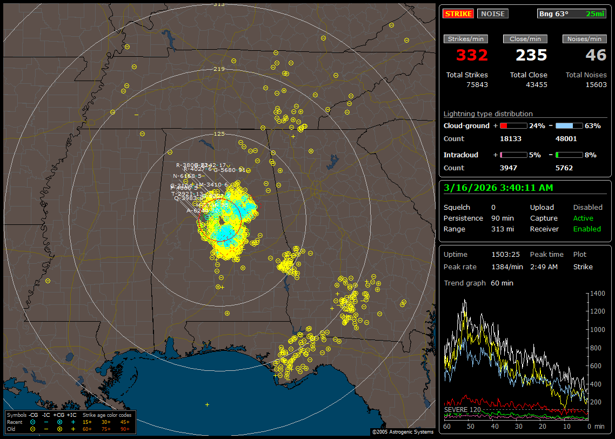615x439 pixels.
Task: Click the negative cloud-ground blue percentage bar
Action: point(569,126)
